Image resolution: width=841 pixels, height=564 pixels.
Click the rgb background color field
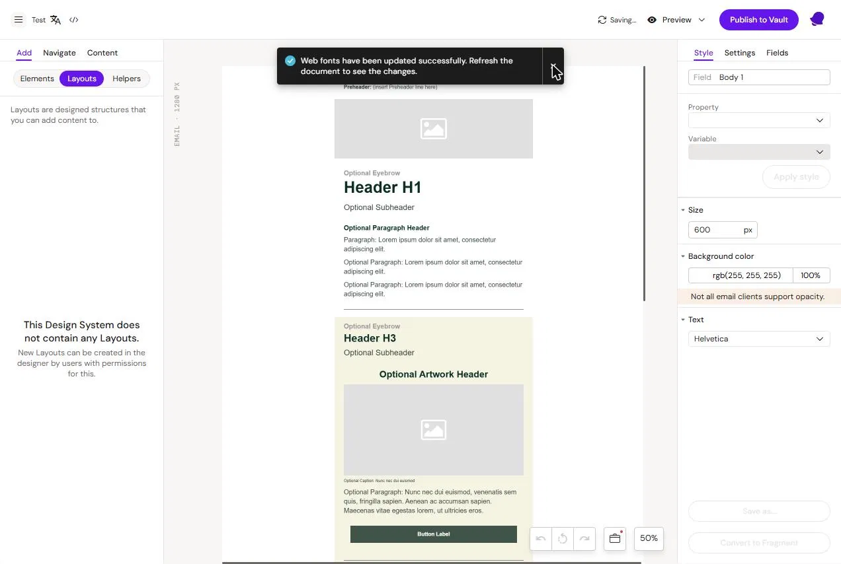point(741,275)
